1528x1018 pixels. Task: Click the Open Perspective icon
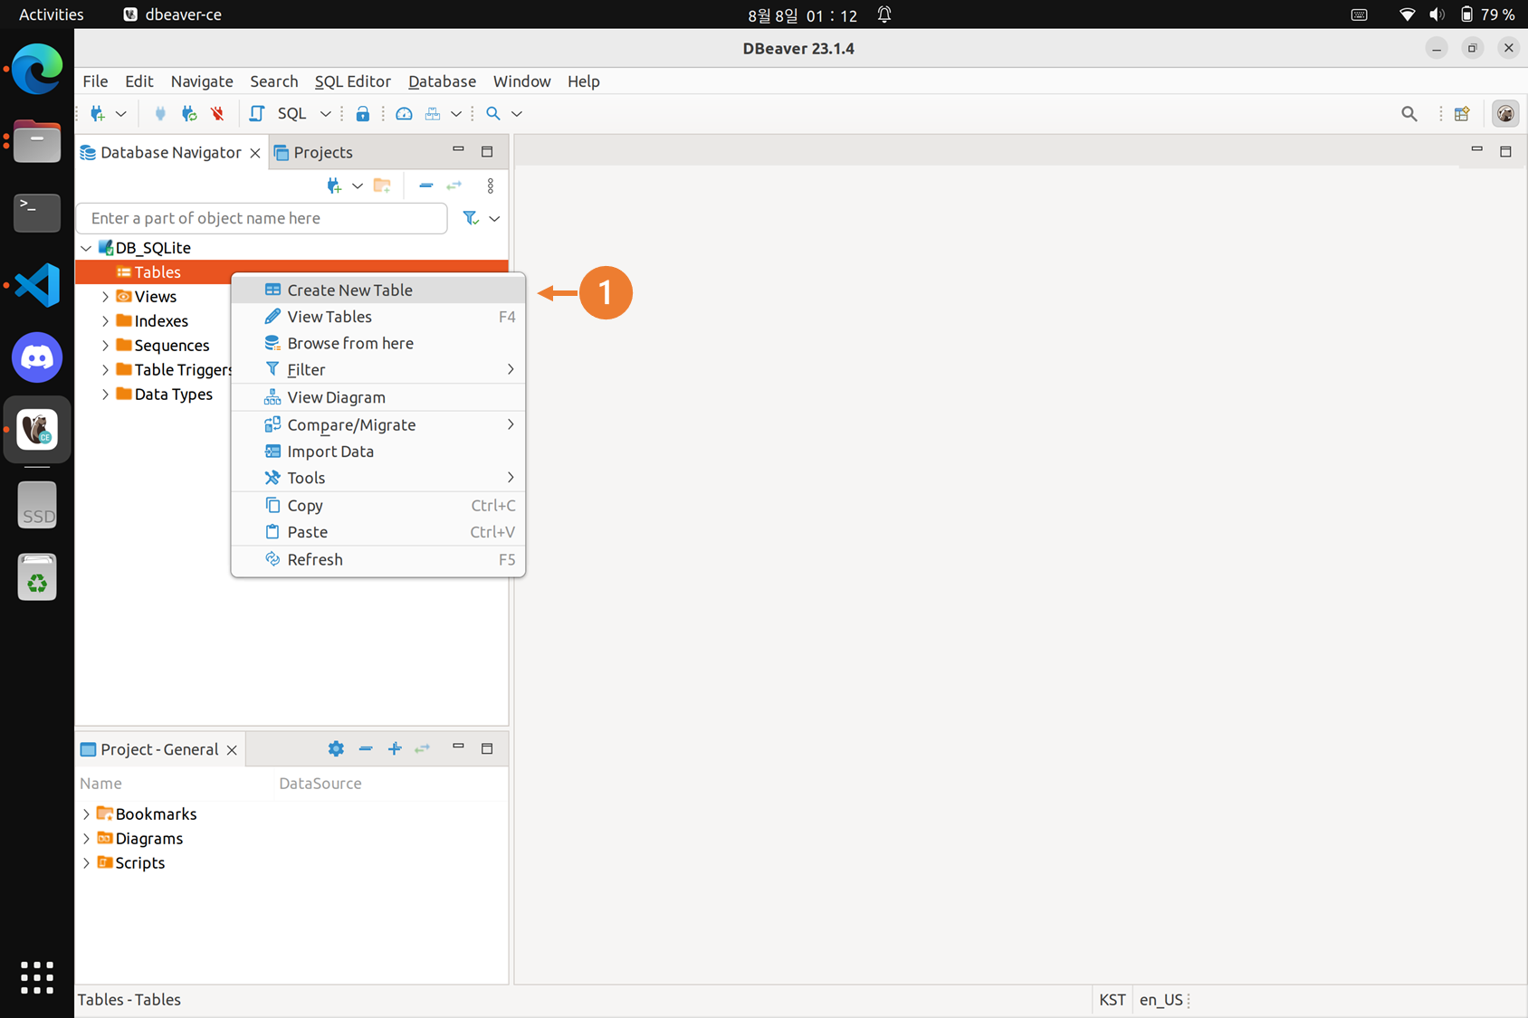[1462, 114]
